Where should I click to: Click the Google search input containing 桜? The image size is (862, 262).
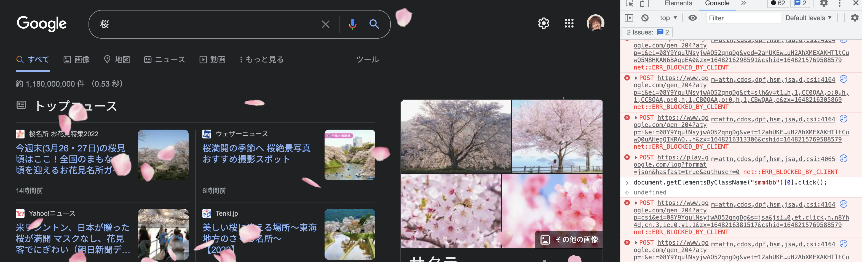pyautogui.click(x=207, y=24)
